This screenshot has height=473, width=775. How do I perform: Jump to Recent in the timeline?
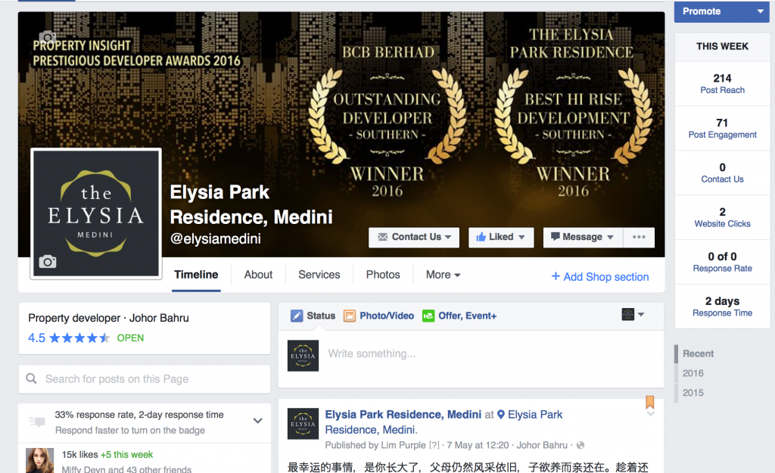click(x=698, y=353)
